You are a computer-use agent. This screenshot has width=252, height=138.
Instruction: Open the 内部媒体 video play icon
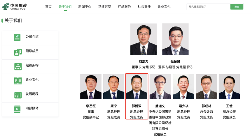click(x=17, y=109)
